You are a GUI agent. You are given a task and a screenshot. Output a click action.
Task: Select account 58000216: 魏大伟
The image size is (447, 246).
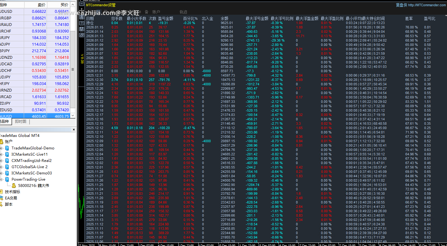pos(33,186)
